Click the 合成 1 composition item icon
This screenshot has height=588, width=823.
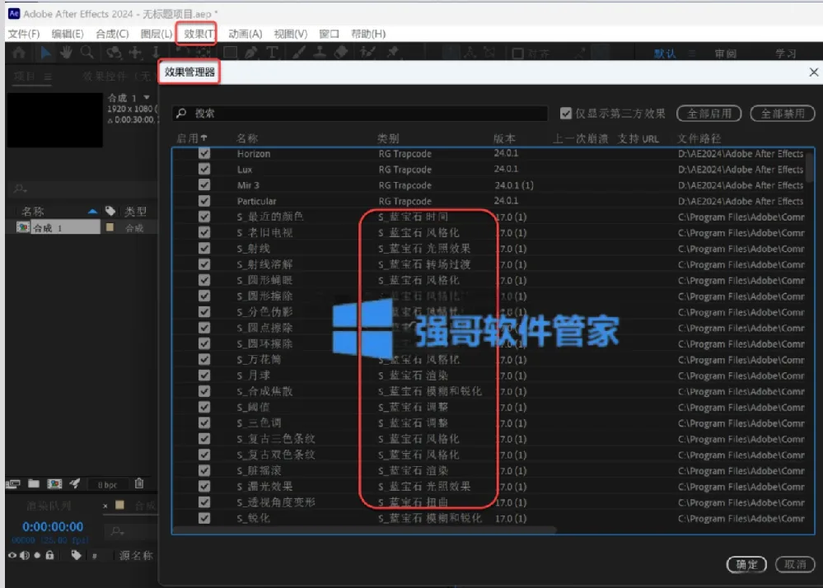pyautogui.click(x=22, y=227)
